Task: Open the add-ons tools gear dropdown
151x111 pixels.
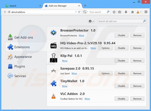Action: click(91, 21)
